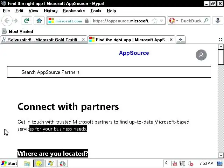The width and height of the screenshot is (224, 168).
Task: Click the vertical scrollbar thumb
Action: [x=221, y=57]
